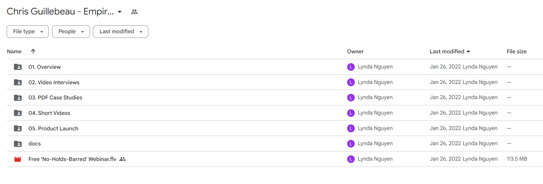
Task: Open the File type filter dropdown
Action: coord(28,32)
